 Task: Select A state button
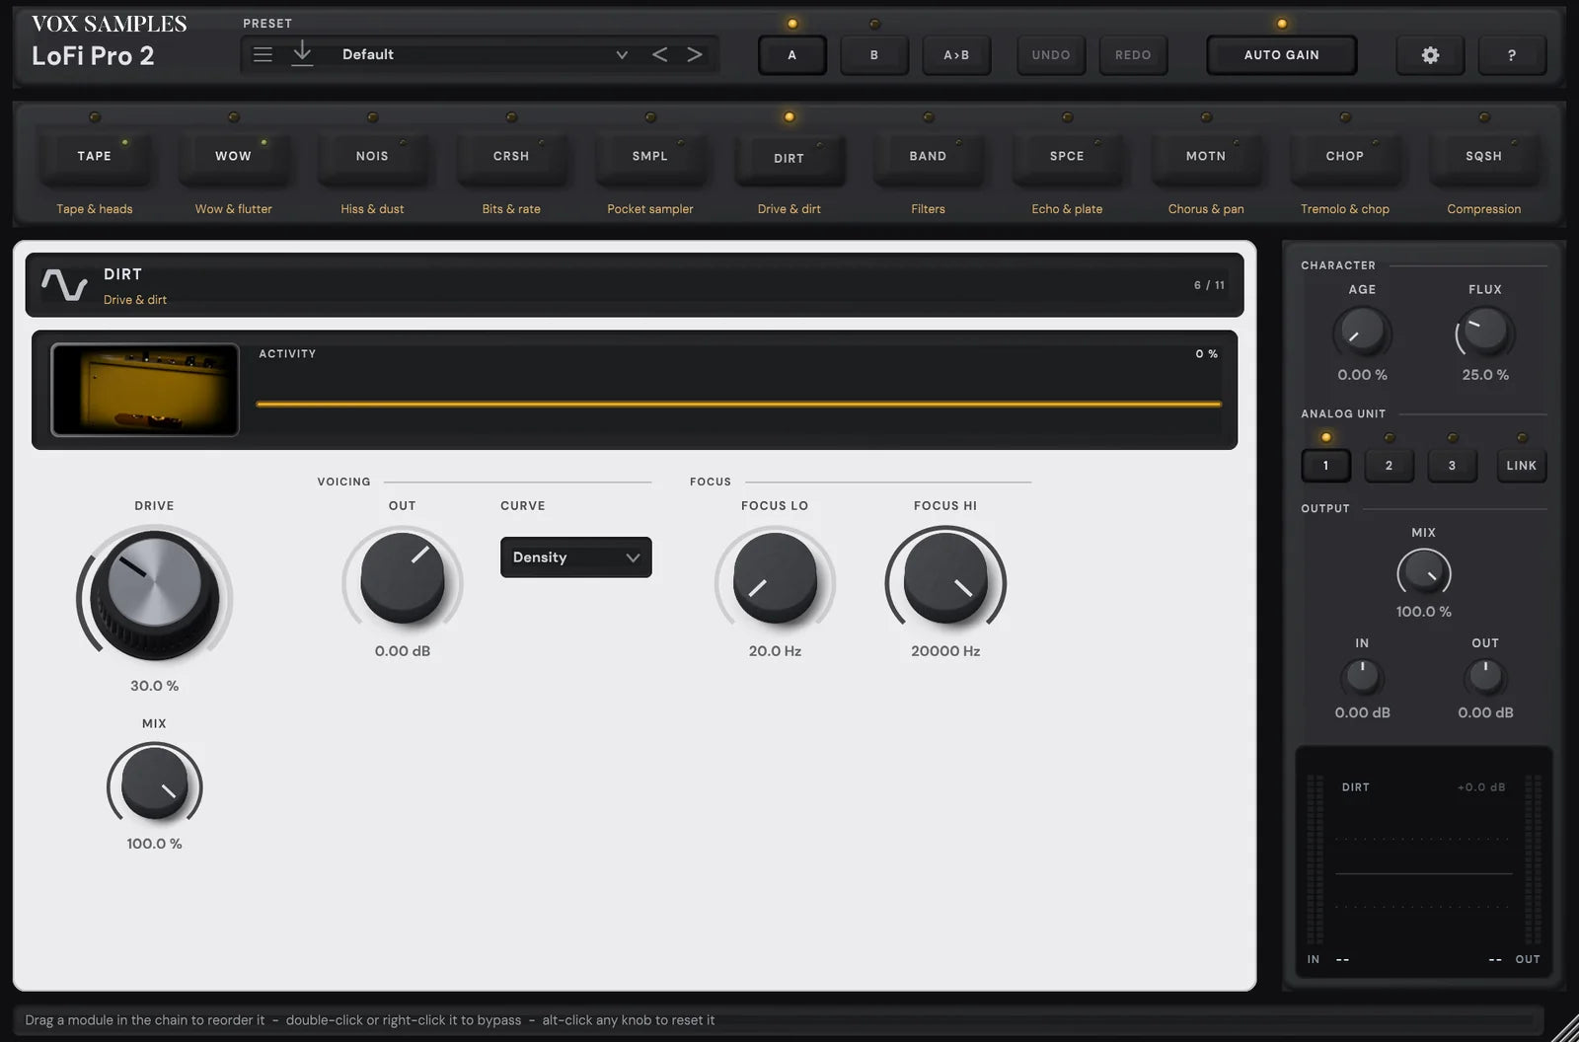791,55
